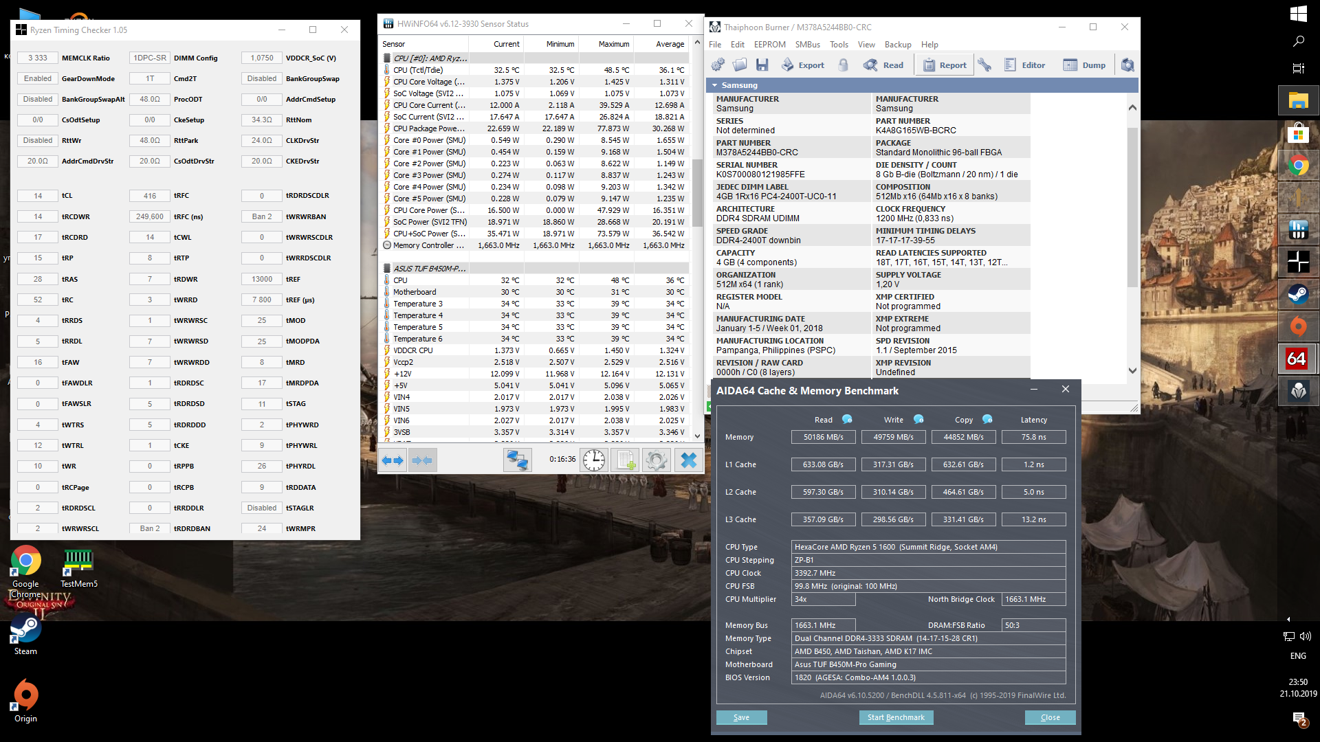The height and width of the screenshot is (742, 1320).
Task: Click Save in AIDA64 benchmark window
Action: 741,717
